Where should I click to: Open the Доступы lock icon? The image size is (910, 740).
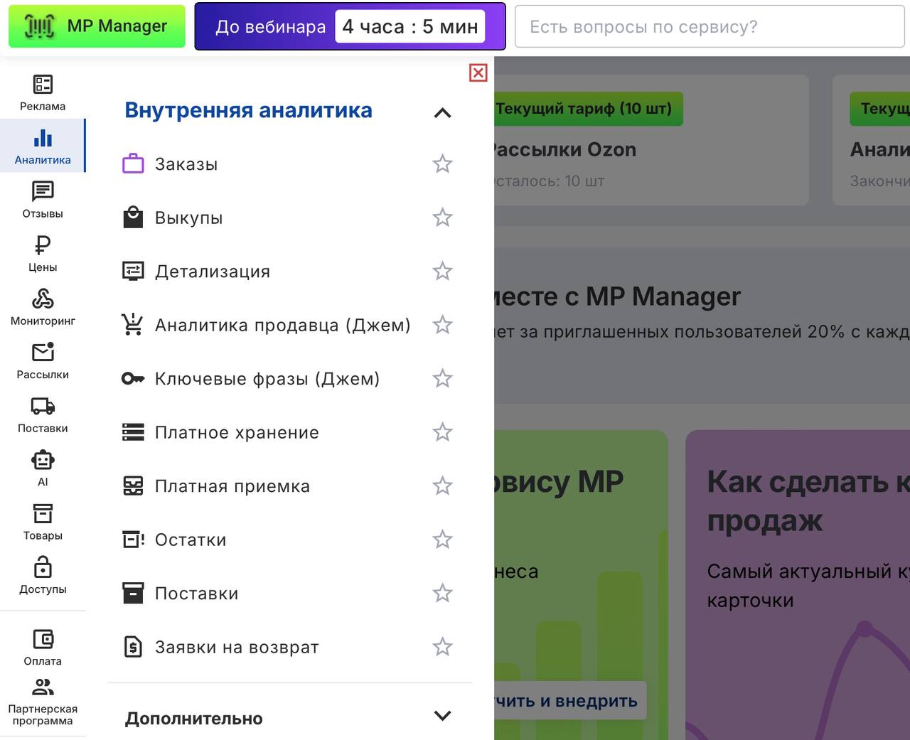pos(43,576)
